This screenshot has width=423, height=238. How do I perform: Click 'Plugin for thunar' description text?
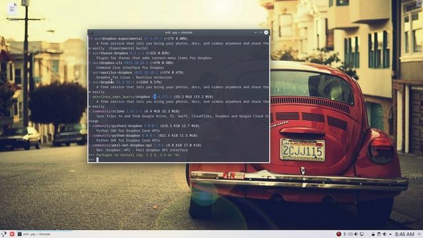click(x=155, y=58)
